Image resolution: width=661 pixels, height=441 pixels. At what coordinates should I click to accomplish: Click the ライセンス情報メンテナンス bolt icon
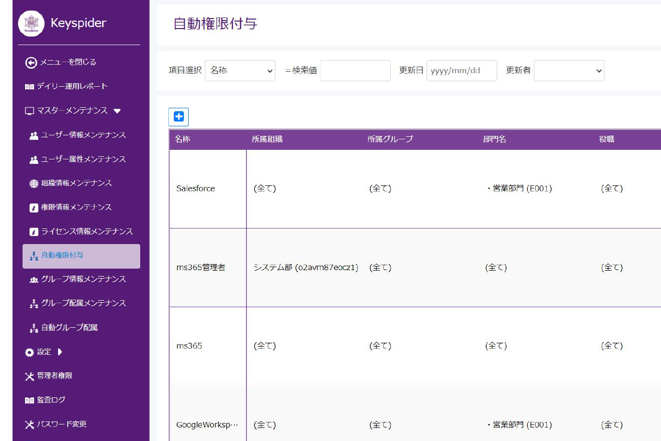[34, 232]
